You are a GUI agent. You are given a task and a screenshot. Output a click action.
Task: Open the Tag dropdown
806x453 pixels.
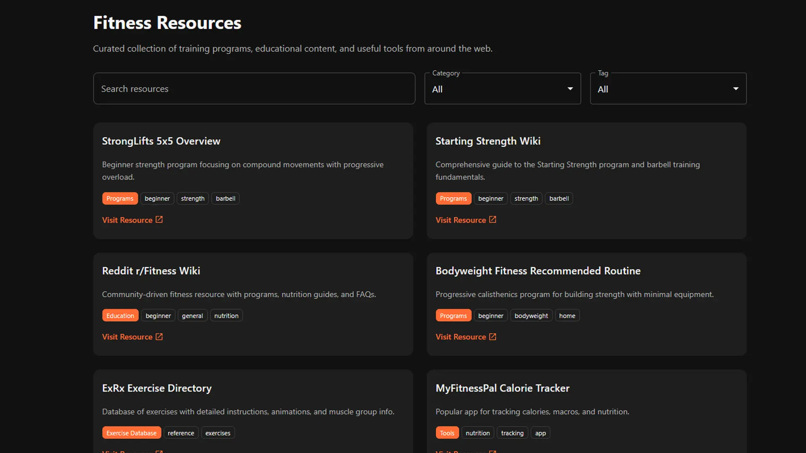(668, 89)
